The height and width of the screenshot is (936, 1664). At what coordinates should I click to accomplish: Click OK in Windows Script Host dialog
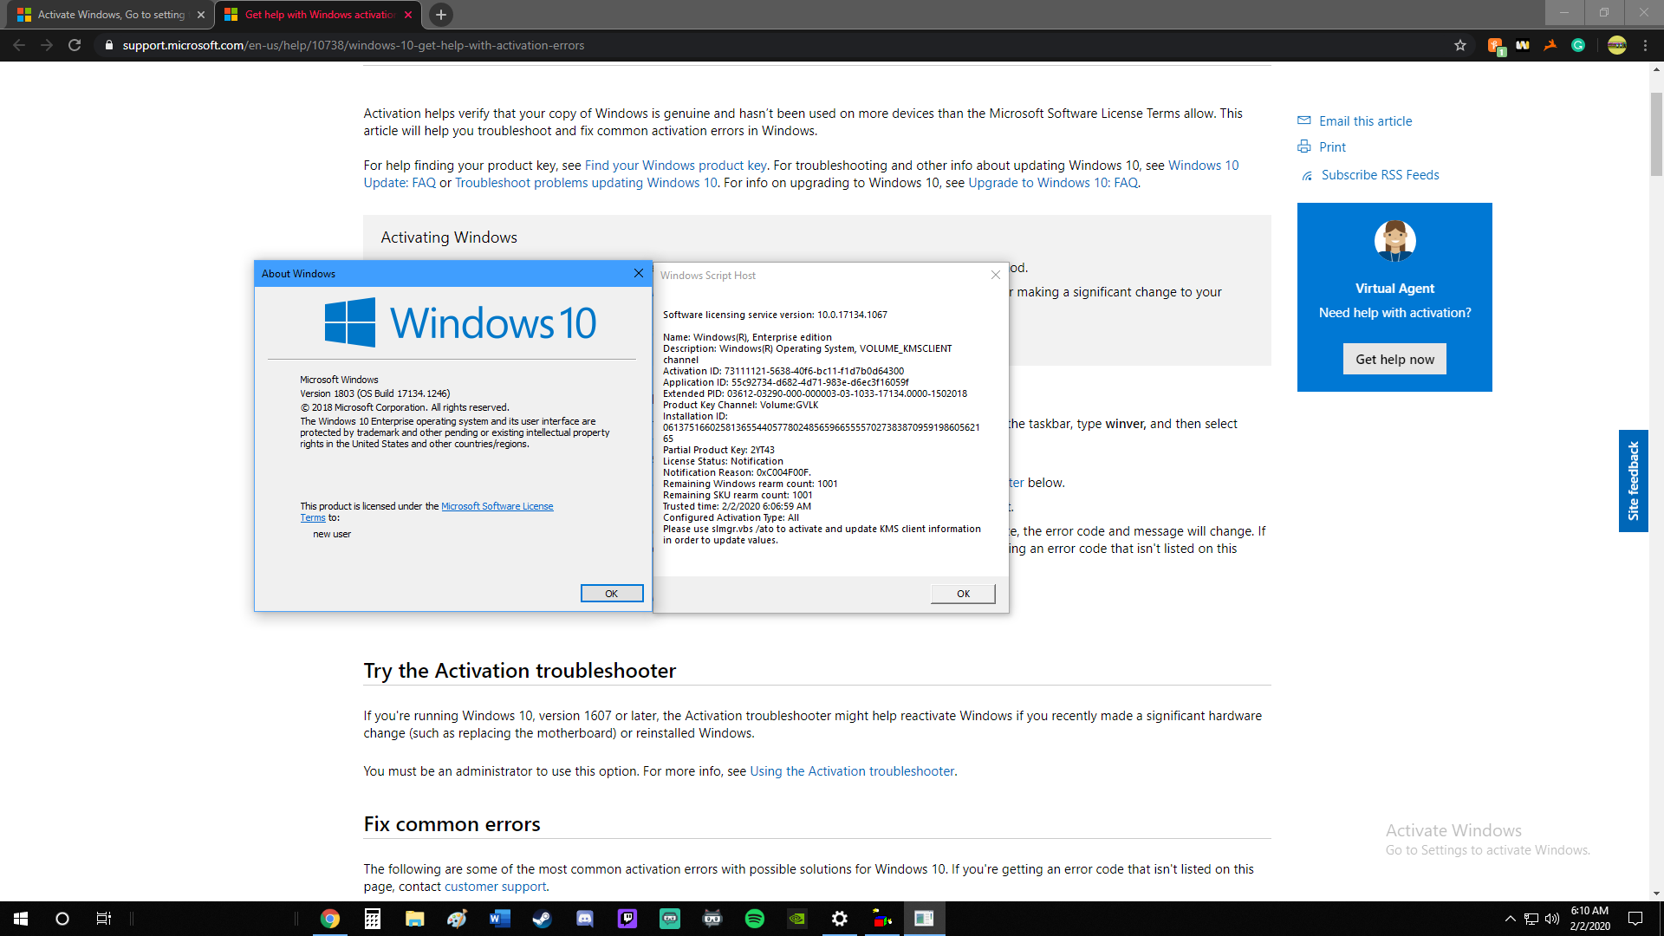point(963,594)
